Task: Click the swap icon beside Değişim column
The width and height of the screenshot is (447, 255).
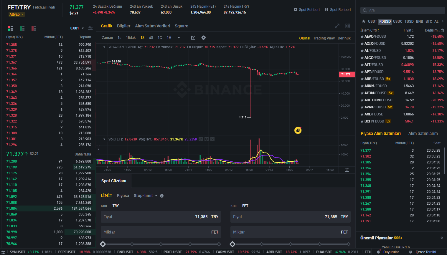Action: 443,30
